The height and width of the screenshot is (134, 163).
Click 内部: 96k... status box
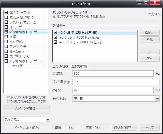click(95, 128)
